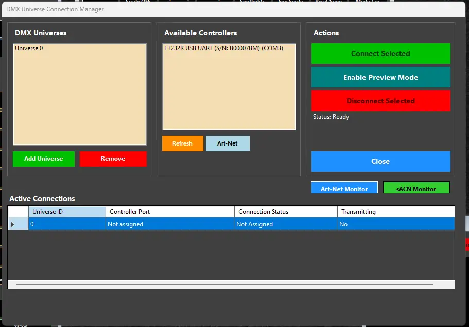This screenshot has height=327, width=469.
Task: Open the Art-Net Monitor
Action: pos(344,188)
